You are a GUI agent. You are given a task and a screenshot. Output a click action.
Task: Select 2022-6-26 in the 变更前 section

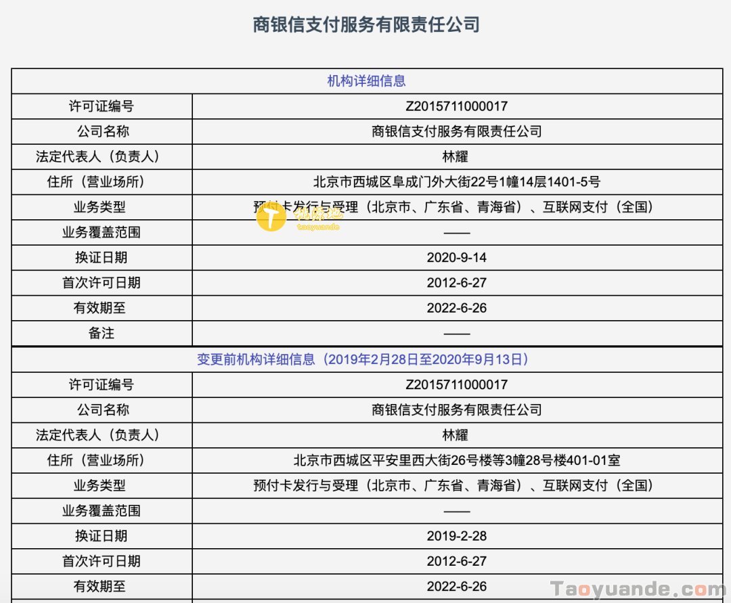coord(456,586)
